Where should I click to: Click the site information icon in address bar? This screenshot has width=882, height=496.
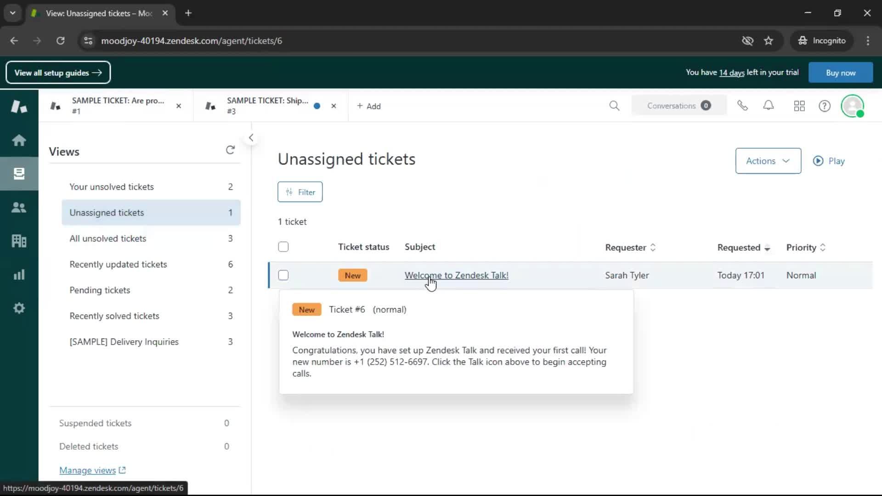pyautogui.click(x=88, y=41)
